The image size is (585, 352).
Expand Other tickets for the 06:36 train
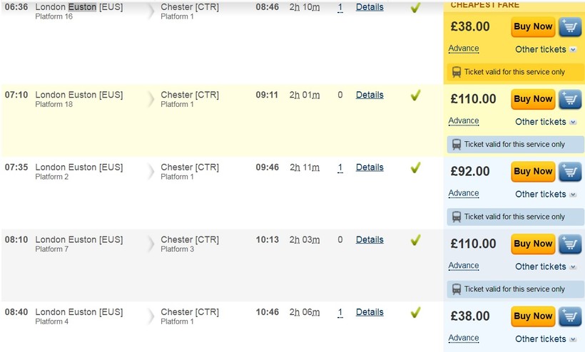click(546, 49)
